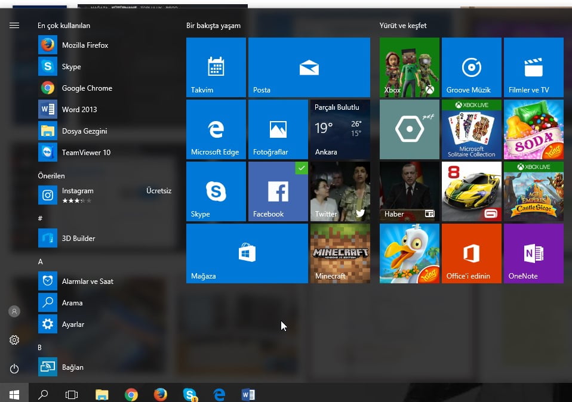
Task: Open Groove Müzik
Action: click(471, 67)
